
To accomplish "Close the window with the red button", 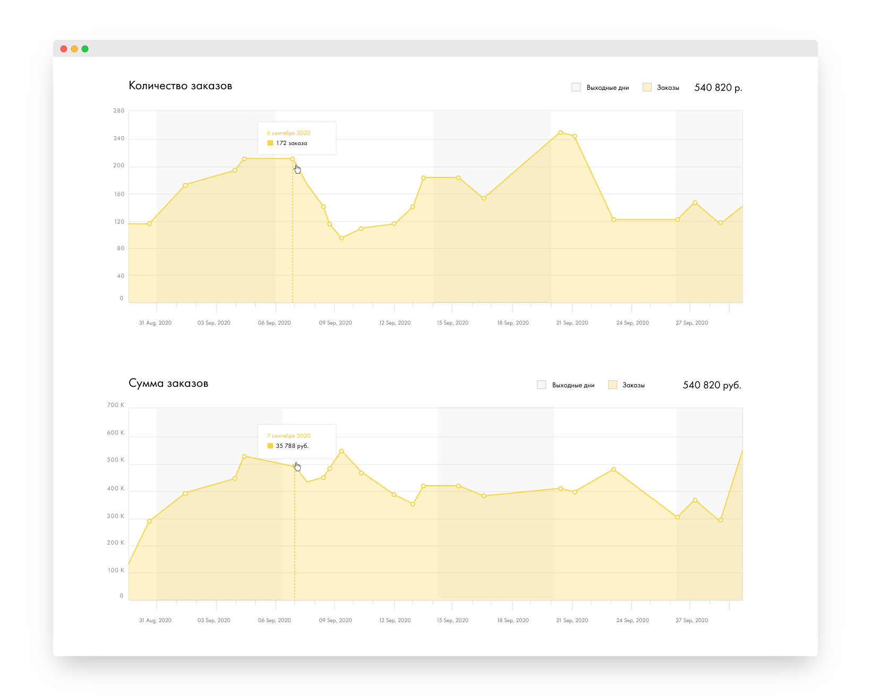I will [64, 49].
